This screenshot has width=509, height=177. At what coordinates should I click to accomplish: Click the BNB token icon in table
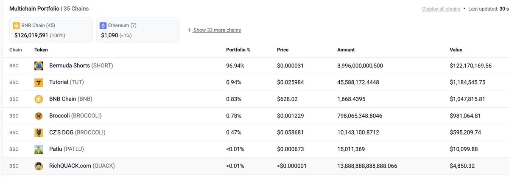(39, 99)
